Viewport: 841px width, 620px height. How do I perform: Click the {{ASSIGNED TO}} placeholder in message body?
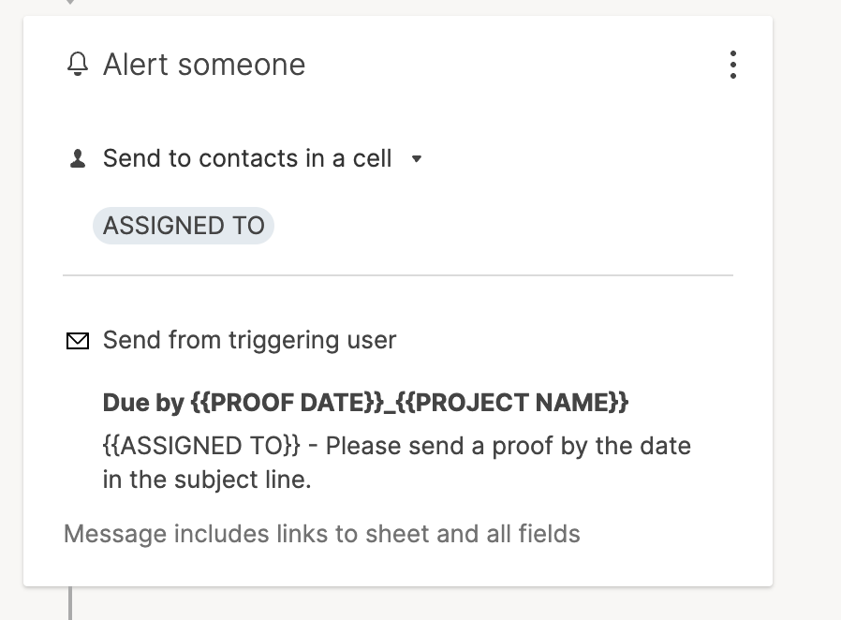point(201,446)
